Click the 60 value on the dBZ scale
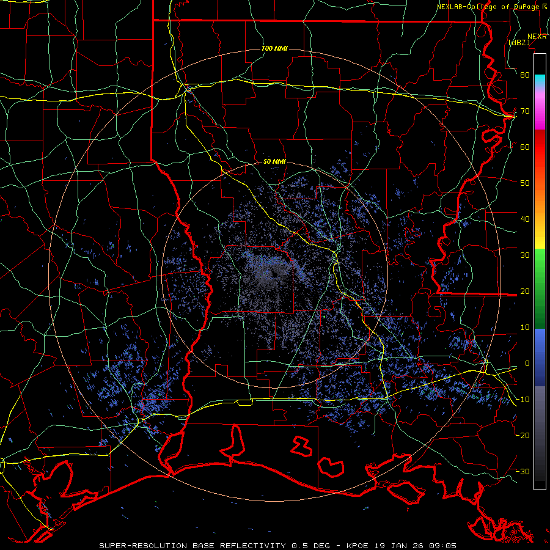Image resolution: width=550 pixels, height=550 pixels. pyautogui.click(x=525, y=147)
